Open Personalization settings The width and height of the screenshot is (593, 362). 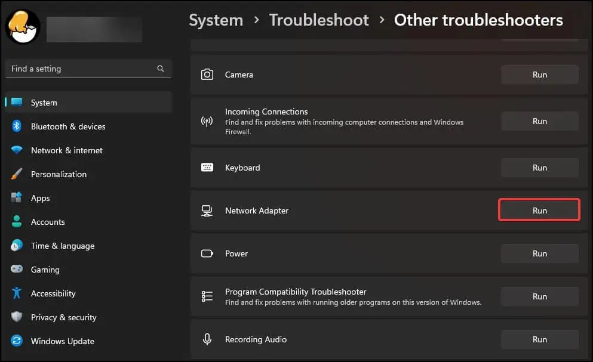click(x=88, y=174)
